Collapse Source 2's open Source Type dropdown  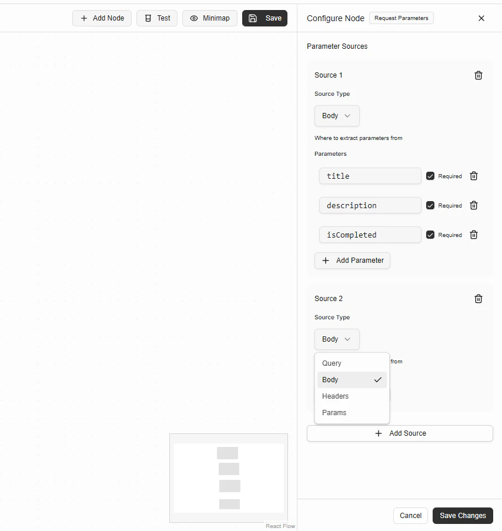337,339
